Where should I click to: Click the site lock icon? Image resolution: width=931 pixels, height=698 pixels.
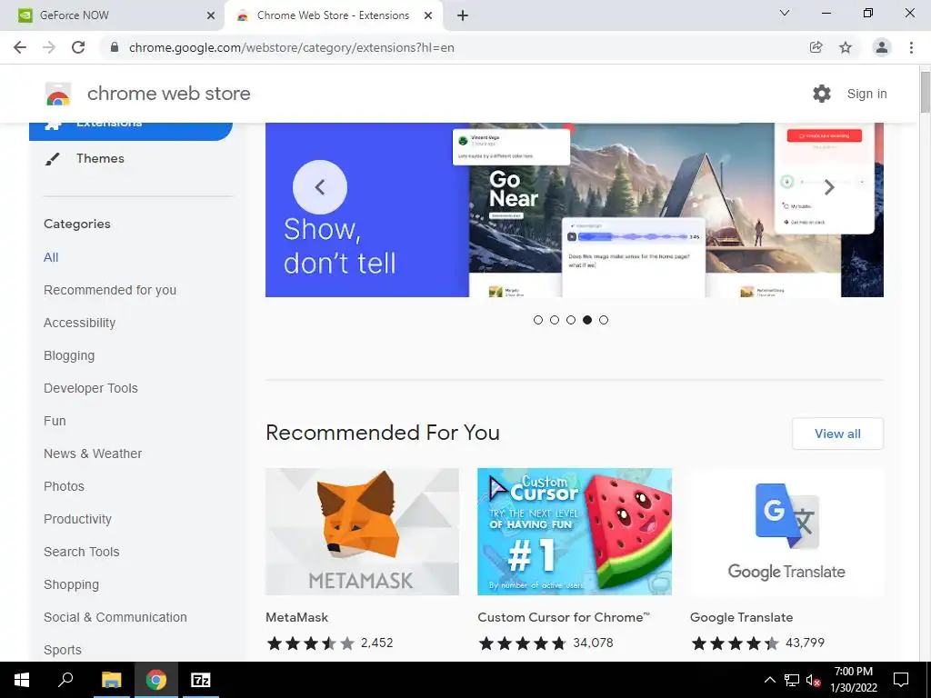pyautogui.click(x=115, y=47)
